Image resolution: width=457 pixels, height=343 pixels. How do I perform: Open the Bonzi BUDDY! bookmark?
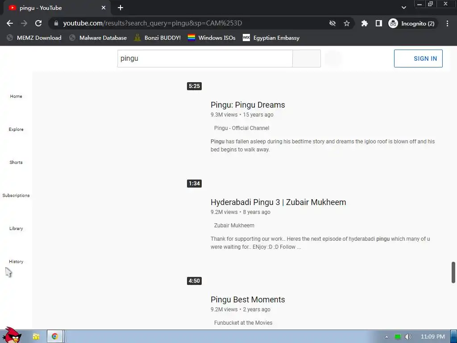point(158,38)
